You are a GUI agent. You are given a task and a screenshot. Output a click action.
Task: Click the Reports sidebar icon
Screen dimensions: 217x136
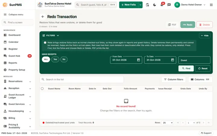click(x=5, y=63)
